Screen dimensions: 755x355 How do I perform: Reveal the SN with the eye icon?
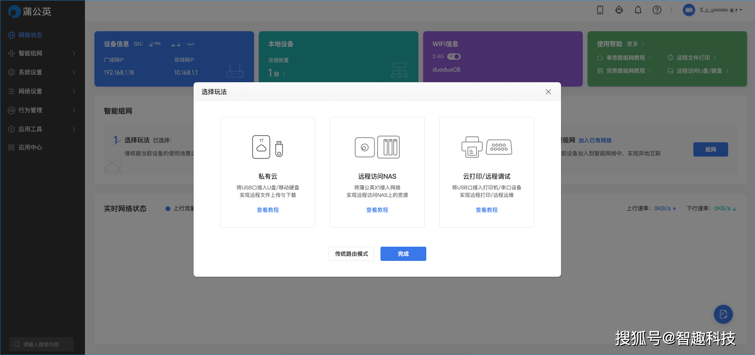pyautogui.click(x=191, y=44)
